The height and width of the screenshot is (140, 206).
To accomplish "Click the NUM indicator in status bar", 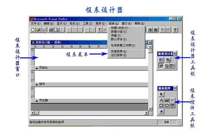I will click(x=166, y=122).
